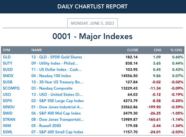Viewport: 186px width, 137px height.
Task: Open '04 - Nasdaq 100 Index' chart link
Action: (51, 76)
